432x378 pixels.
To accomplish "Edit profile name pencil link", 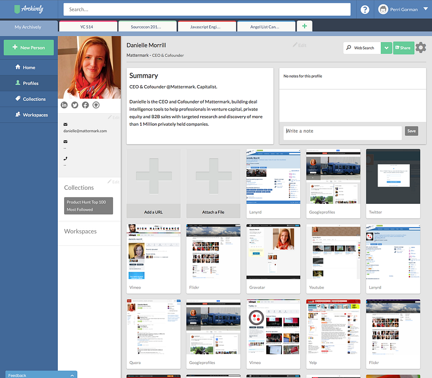I will pos(300,45).
